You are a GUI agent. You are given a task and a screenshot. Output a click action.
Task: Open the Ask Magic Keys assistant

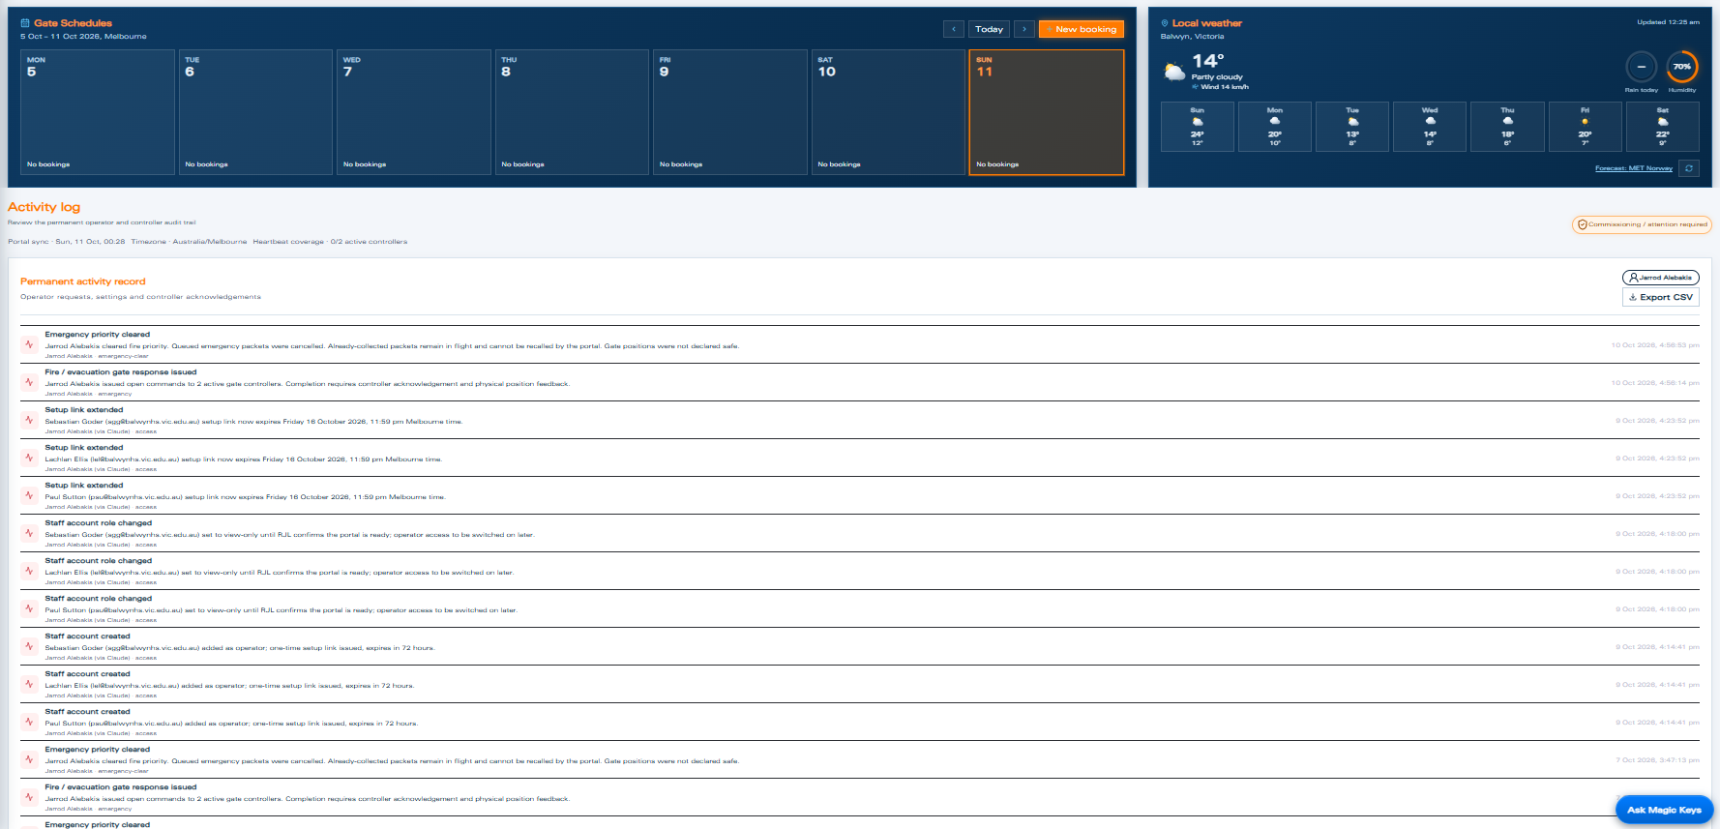(x=1664, y=810)
